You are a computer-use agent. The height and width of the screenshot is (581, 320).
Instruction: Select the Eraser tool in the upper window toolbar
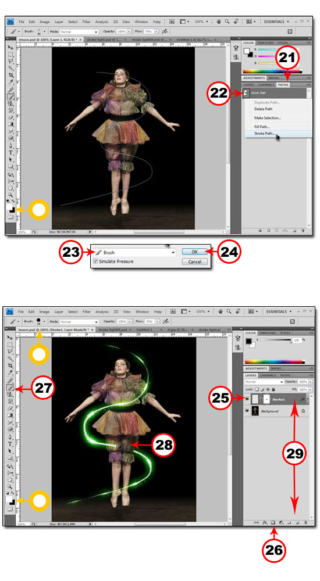click(x=10, y=117)
